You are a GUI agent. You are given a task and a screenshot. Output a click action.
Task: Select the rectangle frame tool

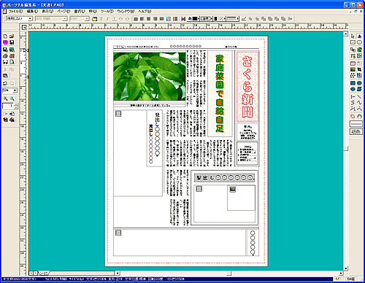pyautogui.click(x=353, y=42)
